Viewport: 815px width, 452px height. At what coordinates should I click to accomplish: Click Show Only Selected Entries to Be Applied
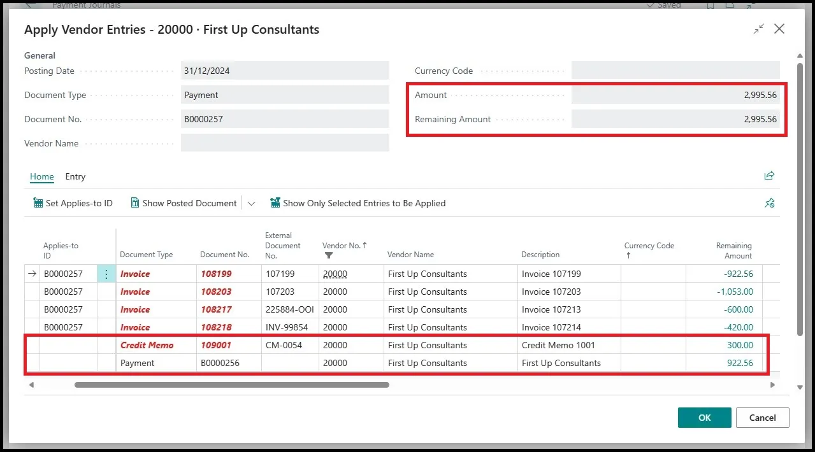pyautogui.click(x=357, y=203)
